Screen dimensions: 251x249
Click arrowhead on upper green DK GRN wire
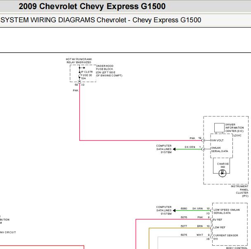(x=174, y=149)
